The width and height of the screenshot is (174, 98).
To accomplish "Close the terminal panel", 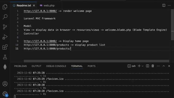I will tap(169, 66).
